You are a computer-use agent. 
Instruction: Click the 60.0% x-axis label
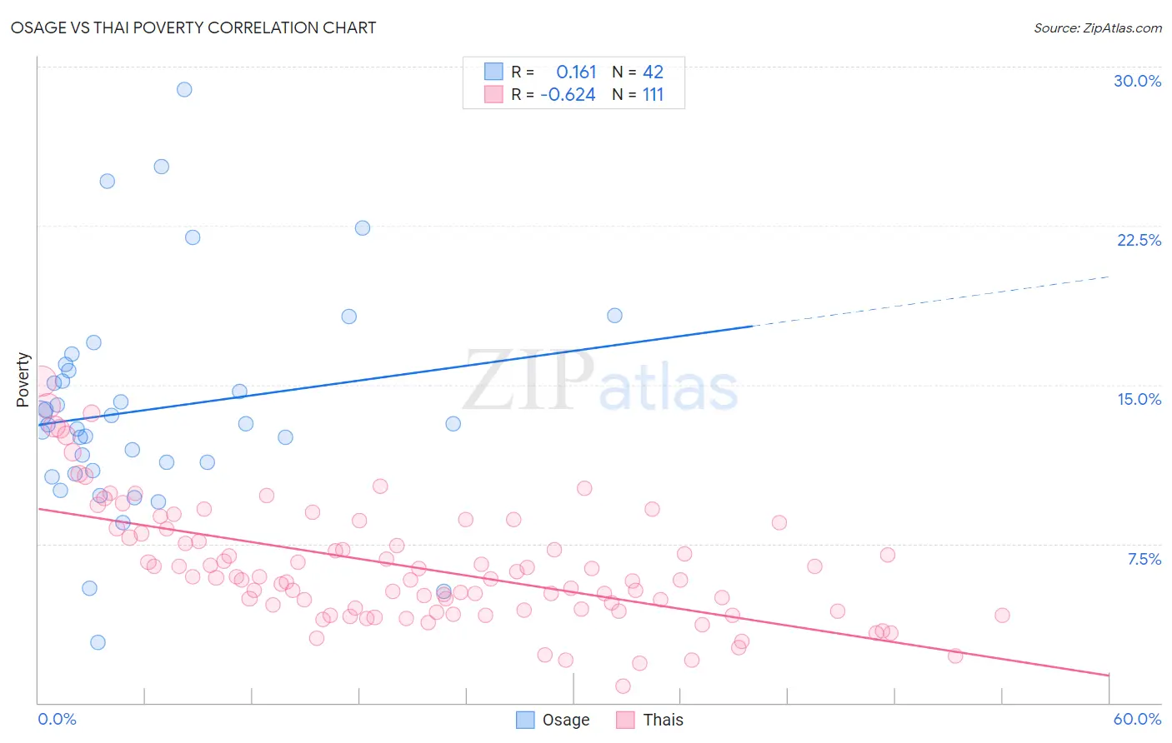pyautogui.click(x=1137, y=719)
